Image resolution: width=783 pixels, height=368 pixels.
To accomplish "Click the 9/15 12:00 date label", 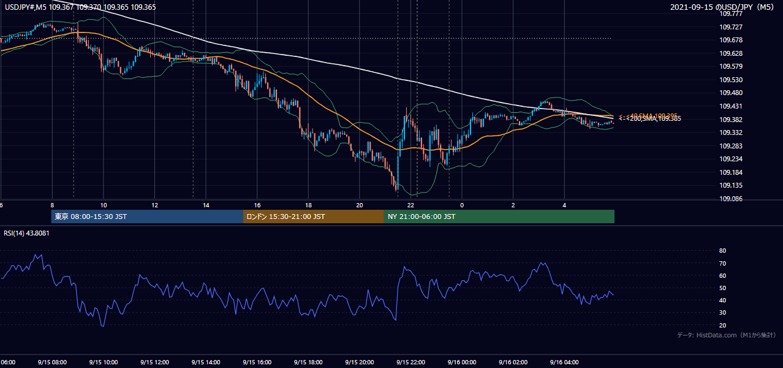I will 154,362.
